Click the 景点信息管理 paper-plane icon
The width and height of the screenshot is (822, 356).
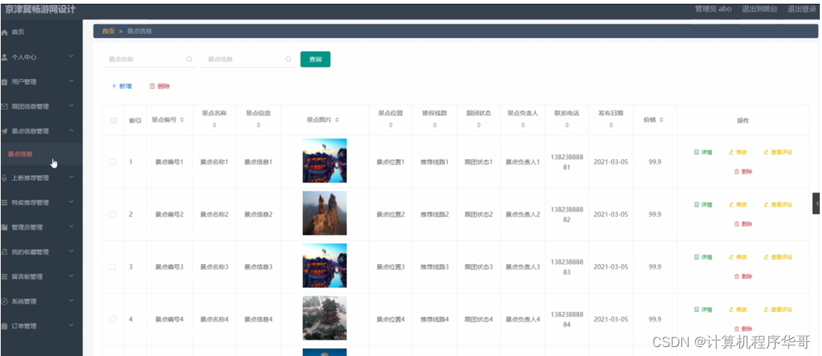[4, 131]
